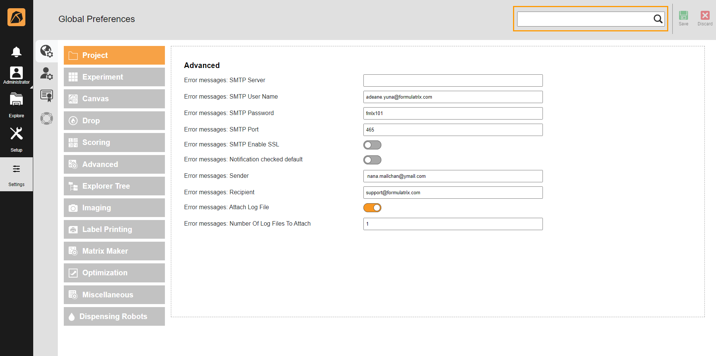Open the Experiment preferences tab
This screenshot has width=716, height=356.
tap(114, 77)
